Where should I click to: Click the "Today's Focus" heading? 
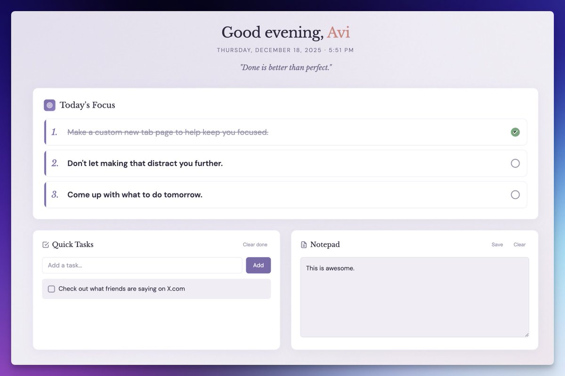(88, 105)
